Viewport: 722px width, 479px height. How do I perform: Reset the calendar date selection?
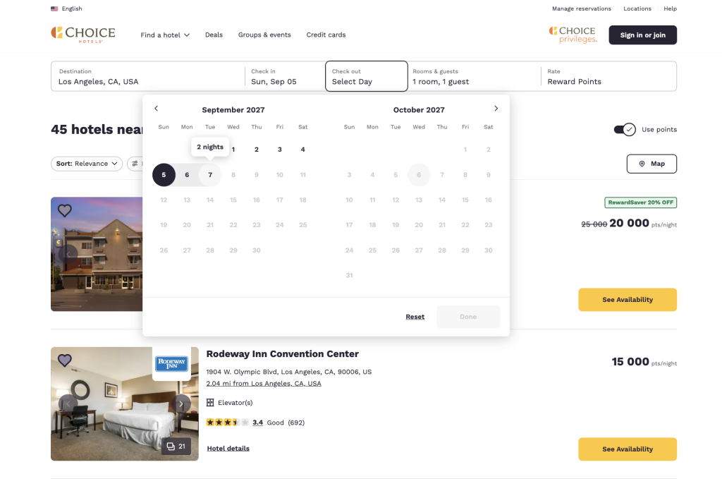tap(415, 317)
